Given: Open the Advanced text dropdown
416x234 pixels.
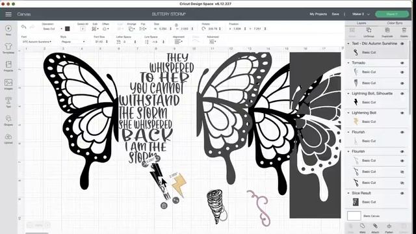Looking at the screenshot, I should [213, 42].
